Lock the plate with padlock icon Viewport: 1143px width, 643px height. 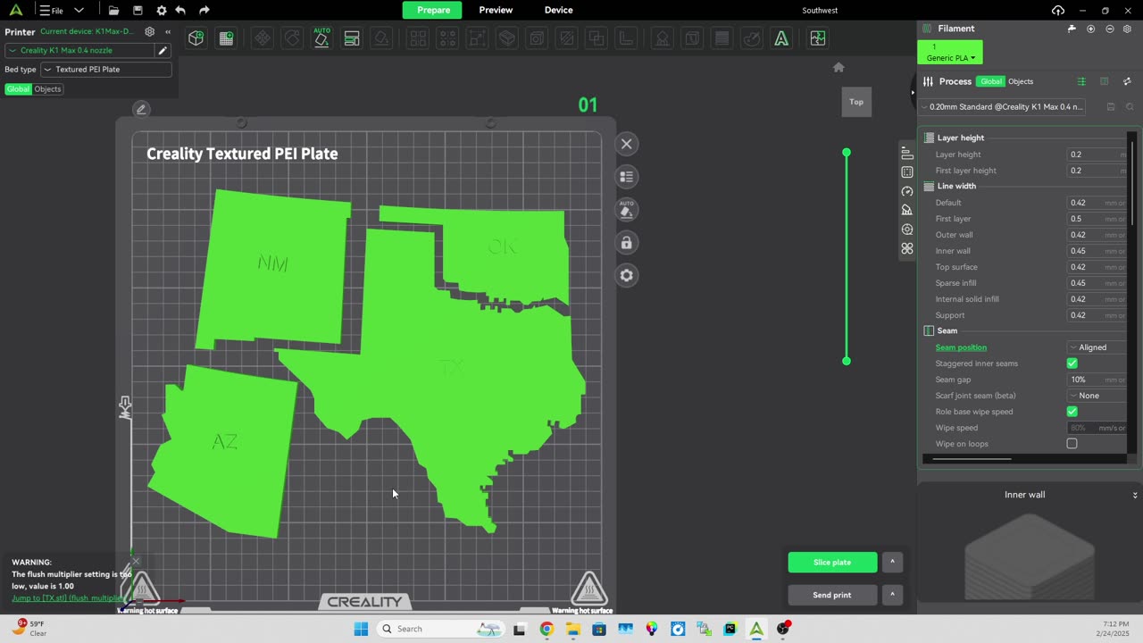627,243
